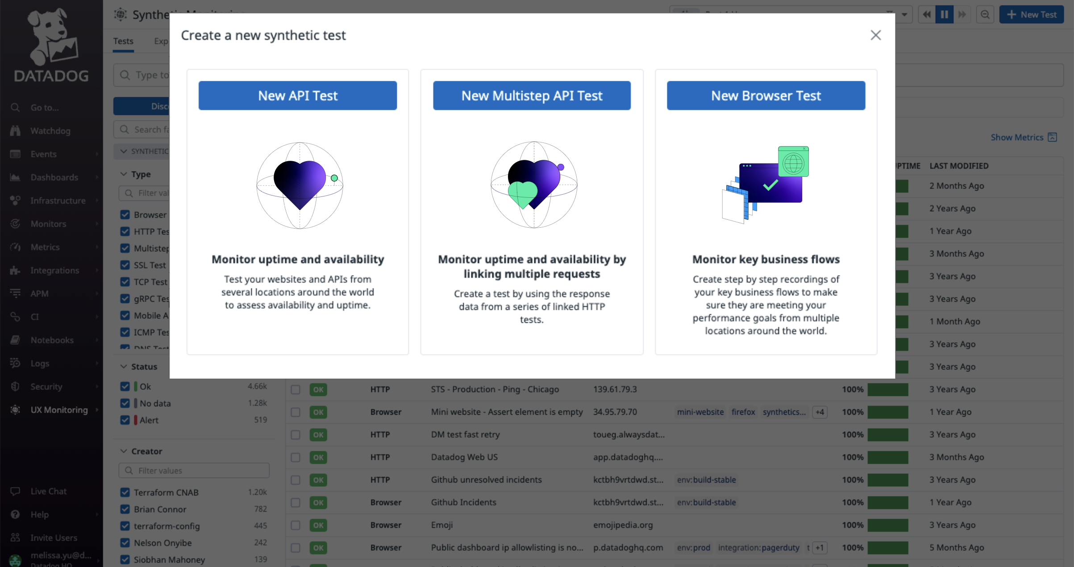Image resolution: width=1074 pixels, height=567 pixels.
Task: Switch to the Tests tab
Action: coord(123,41)
